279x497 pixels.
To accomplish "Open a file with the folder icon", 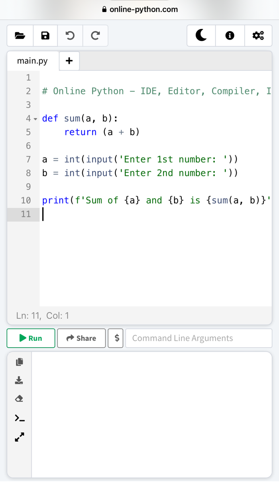I will click(20, 35).
